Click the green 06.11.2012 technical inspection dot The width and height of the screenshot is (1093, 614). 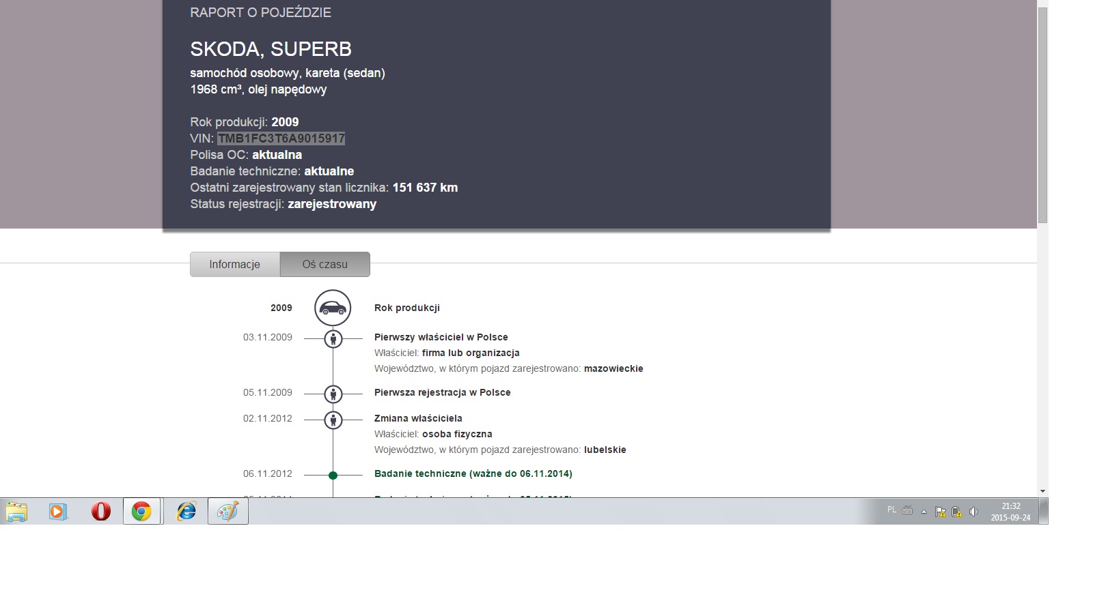333,475
